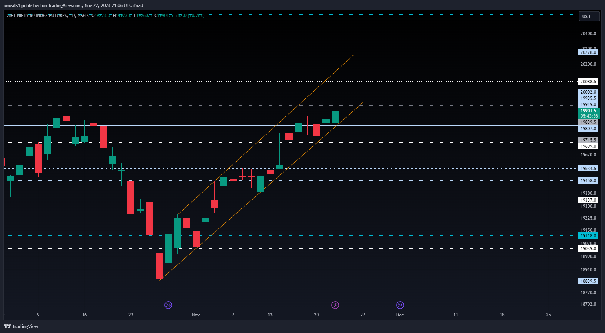Screen dimensions: 605x333
Task: Select the 19807.0 price label
Action: point(588,129)
